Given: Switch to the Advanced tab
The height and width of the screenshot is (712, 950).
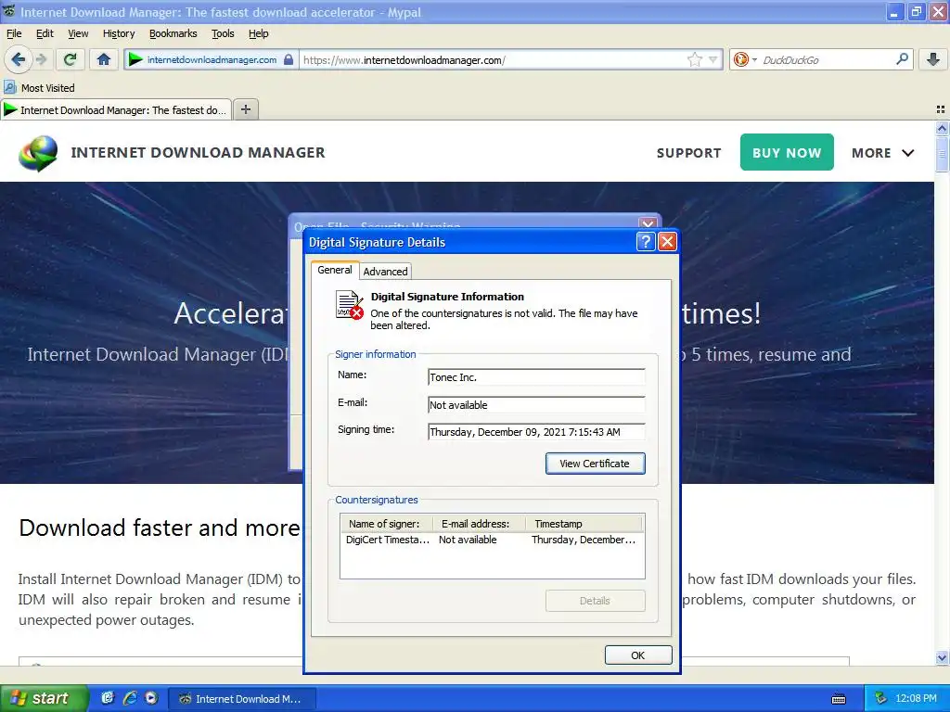Looking at the screenshot, I should [x=385, y=272].
